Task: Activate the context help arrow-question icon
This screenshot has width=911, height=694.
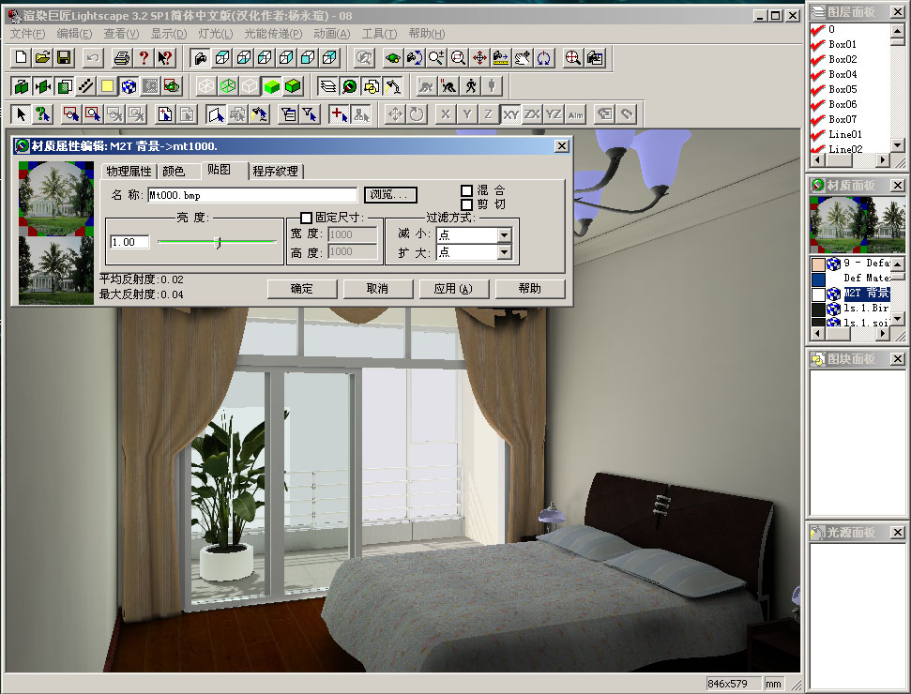Action: click(165, 57)
